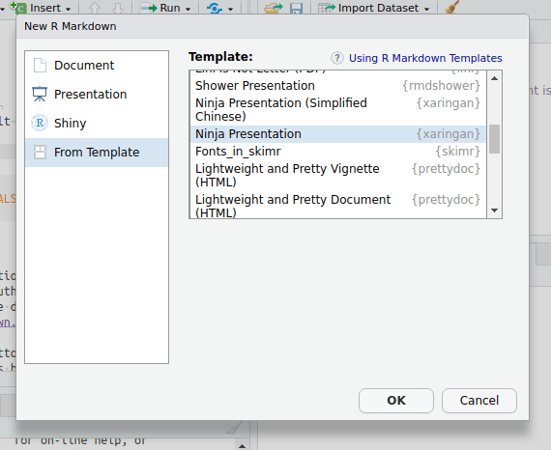Screen dimensions: 551x450
Task: Open Using R Markdown Templates link
Action: pyautogui.click(x=425, y=58)
